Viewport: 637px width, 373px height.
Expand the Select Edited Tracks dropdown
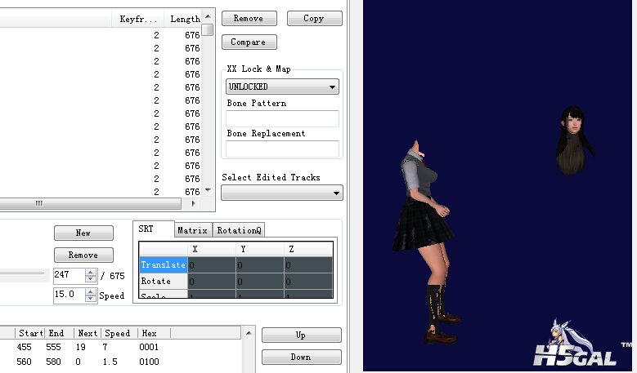pyautogui.click(x=282, y=193)
